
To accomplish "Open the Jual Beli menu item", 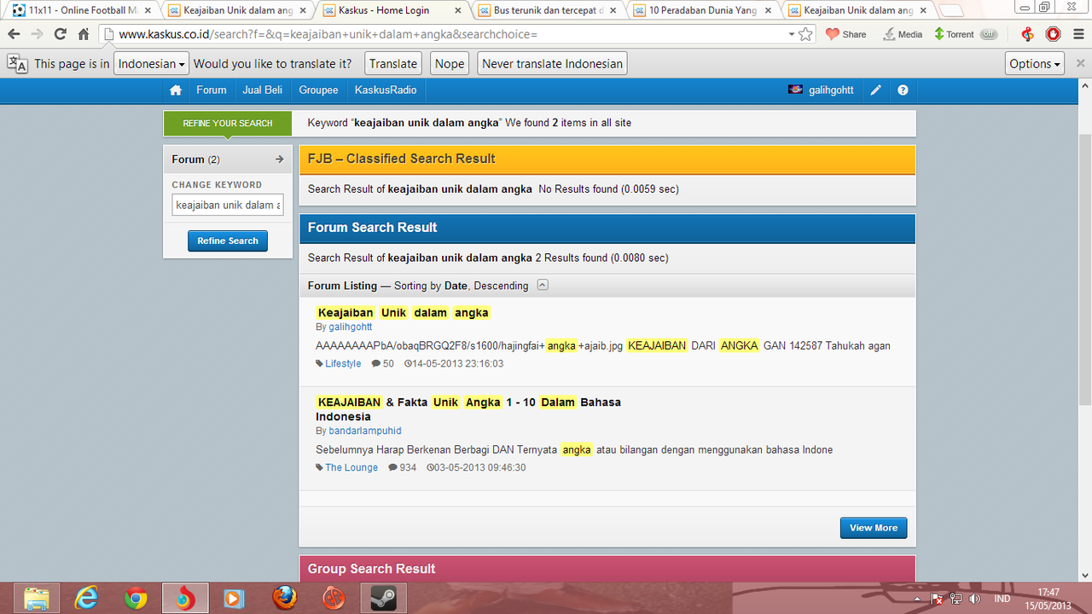I will (x=263, y=90).
